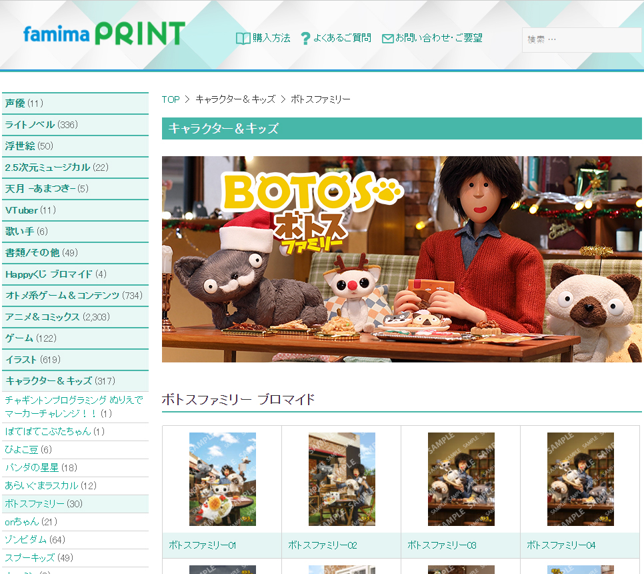Open the BOTOS ボトスファミリー banner image
The image size is (644, 574).
point(402,259)
